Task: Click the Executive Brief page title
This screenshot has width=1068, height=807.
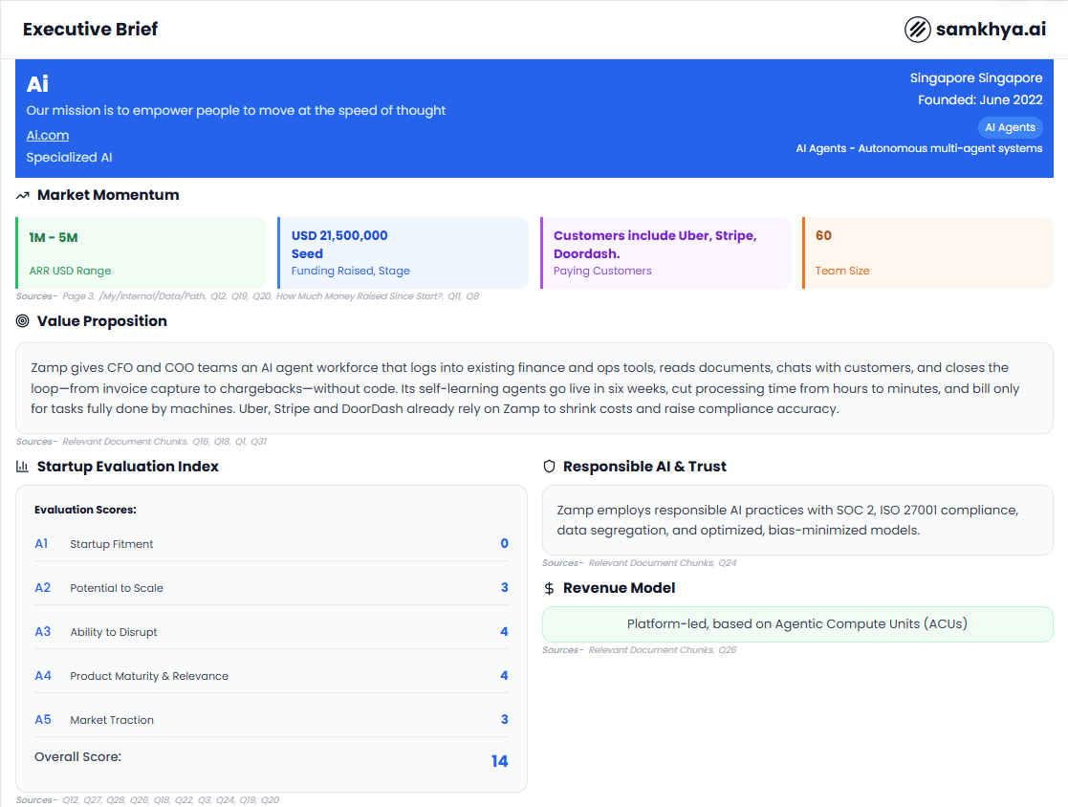Action: click(x=91, y=30)
